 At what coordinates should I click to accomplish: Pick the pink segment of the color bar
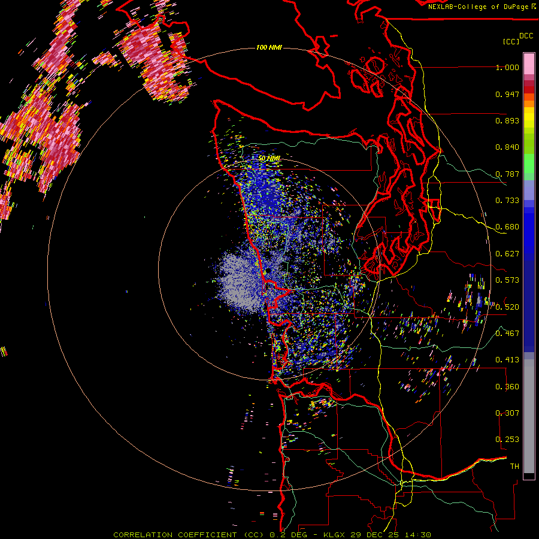[529, 63]
